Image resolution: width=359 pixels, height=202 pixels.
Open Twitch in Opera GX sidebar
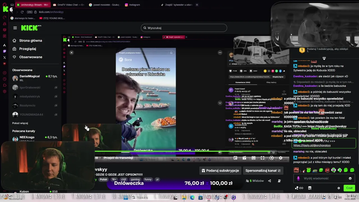pos(4,51)
